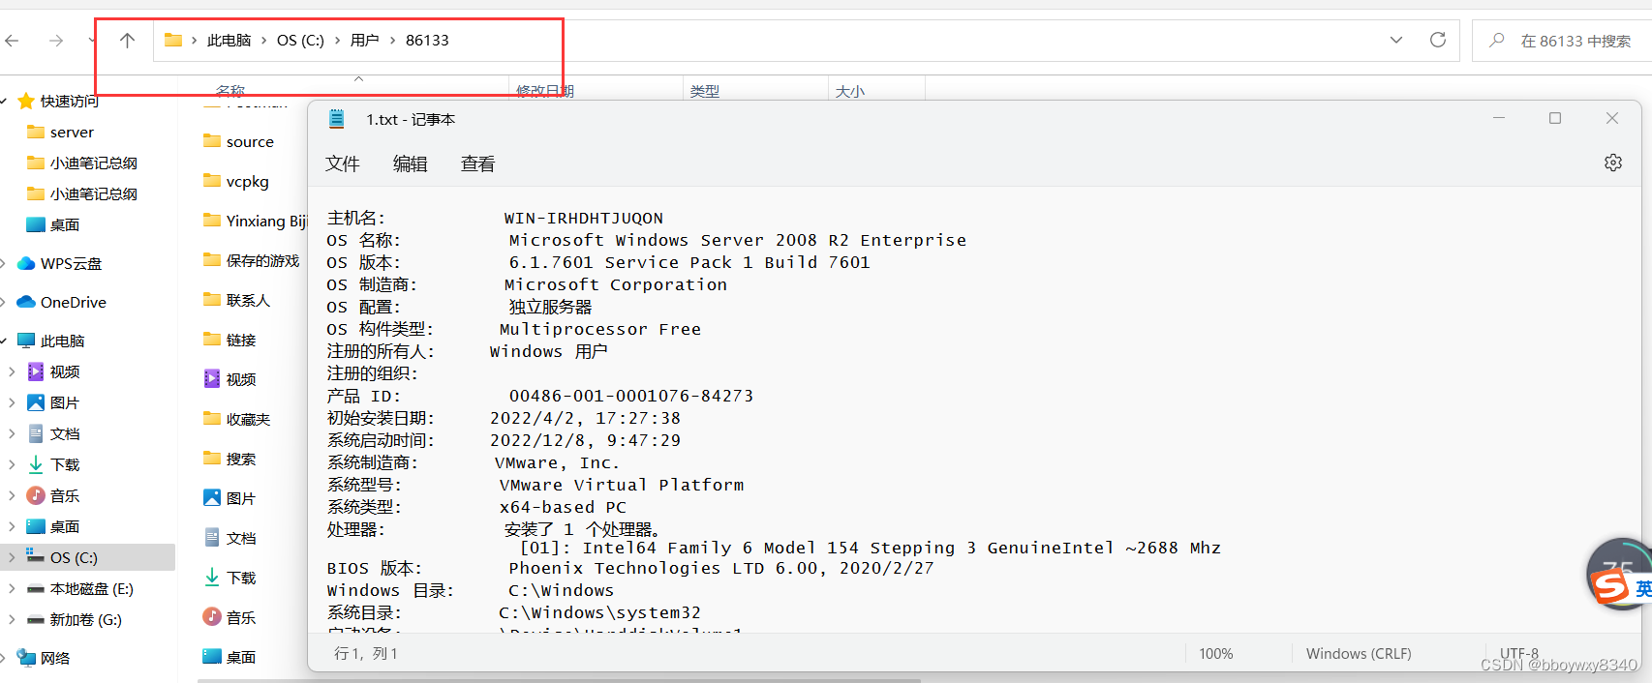Screen dimensions: 1652x683
Task: Select OneDrive in the sidebar
Action: pyautogui.click(x=76, y=302)
